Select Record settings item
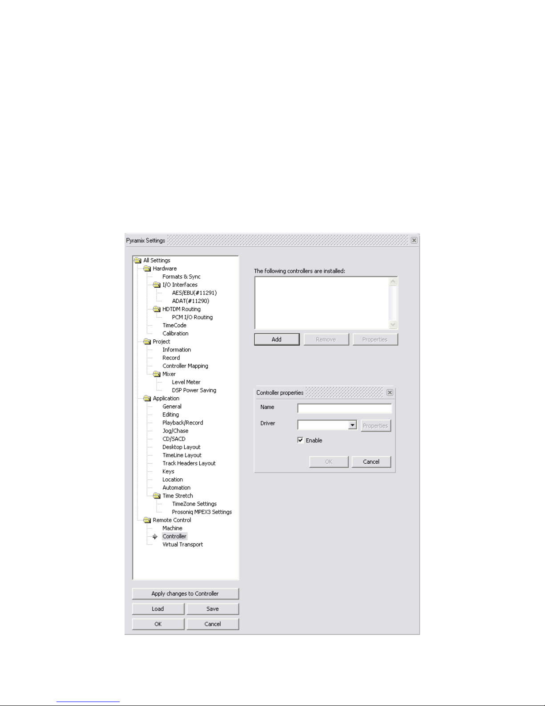The width and height of the screenshot is (545, 706). (171, 358)
